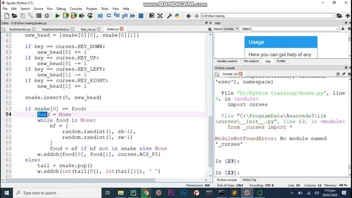Click the Windows Start button
This screenshot has width=352, height=198.
7,193
